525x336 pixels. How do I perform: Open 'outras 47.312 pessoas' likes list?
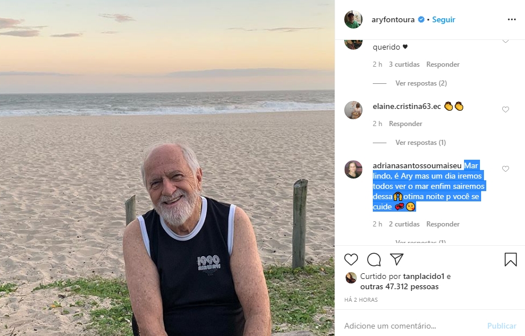coord(399,287)
